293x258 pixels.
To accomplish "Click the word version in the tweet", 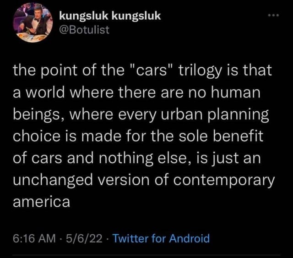I will (x=124, y=180).
